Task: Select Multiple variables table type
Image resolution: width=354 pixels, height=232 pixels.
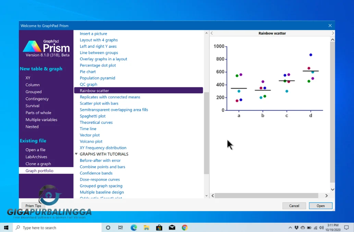Action: [41, 120]
